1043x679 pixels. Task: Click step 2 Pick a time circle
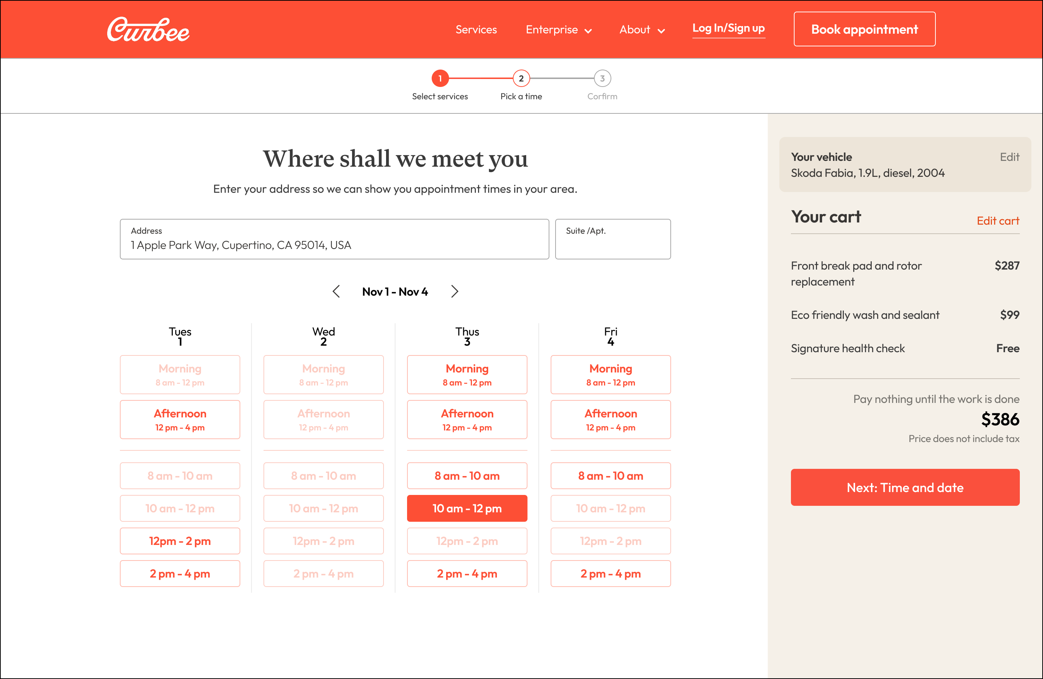point(521,79)
